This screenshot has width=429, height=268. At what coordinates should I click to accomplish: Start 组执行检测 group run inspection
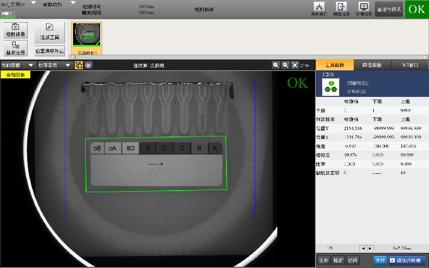click(x=407, y=260)
